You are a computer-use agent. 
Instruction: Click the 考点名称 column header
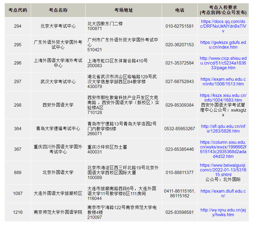pos(58,10)
